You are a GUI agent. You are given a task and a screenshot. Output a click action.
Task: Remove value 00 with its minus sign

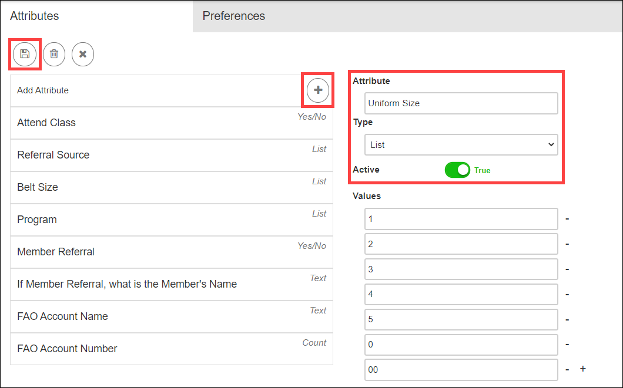[x=567, y=370]
